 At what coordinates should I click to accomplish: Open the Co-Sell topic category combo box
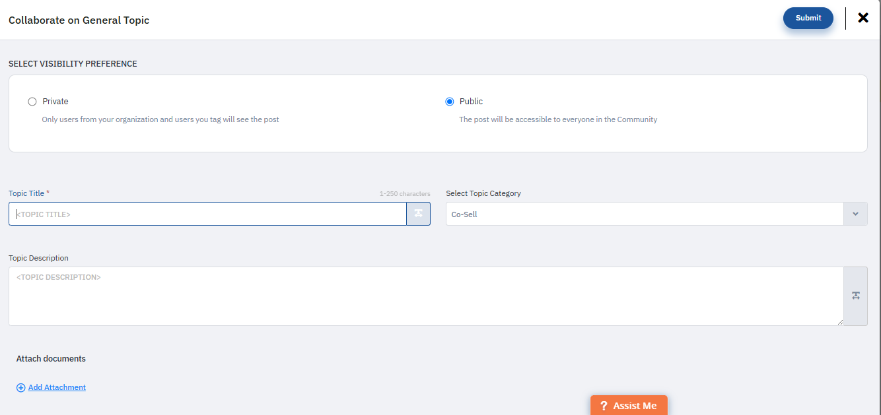point(644,214)
